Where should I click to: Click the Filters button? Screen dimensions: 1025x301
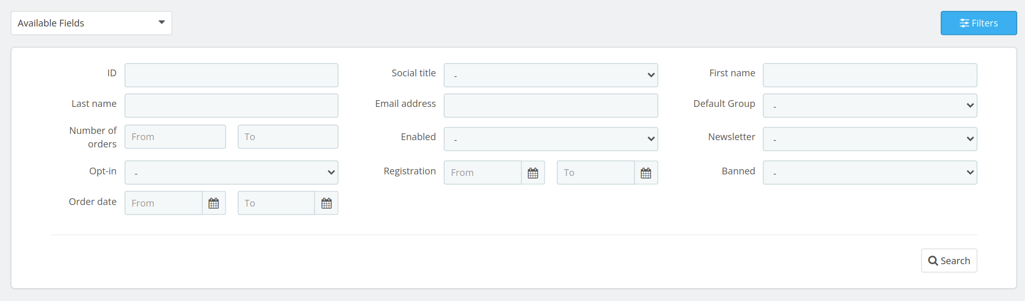[978, 23]
